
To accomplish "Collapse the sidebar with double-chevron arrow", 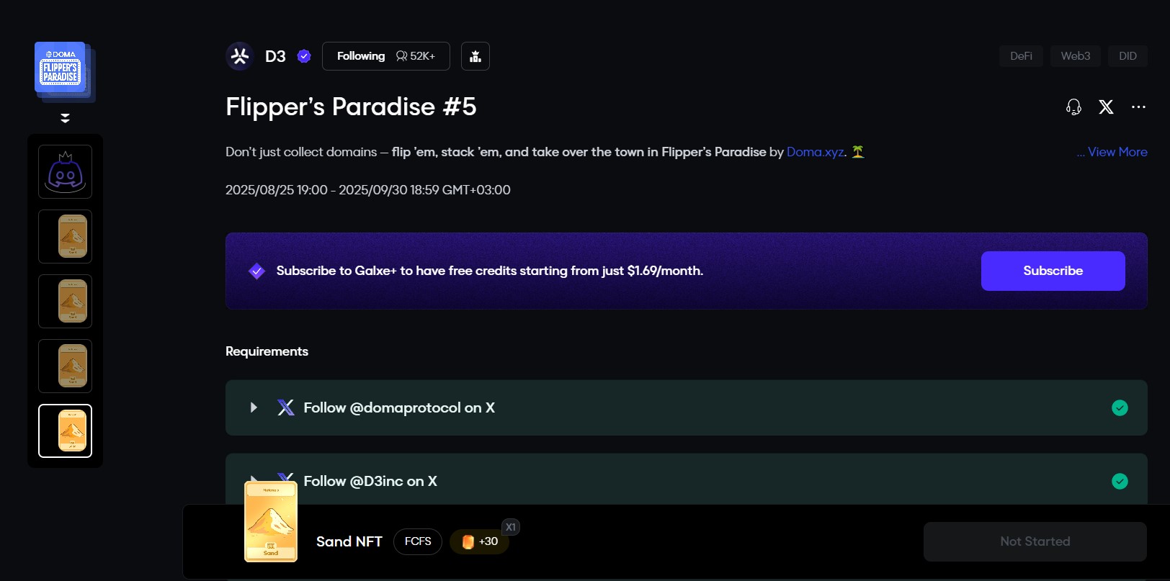I will [x=65, y=118].
